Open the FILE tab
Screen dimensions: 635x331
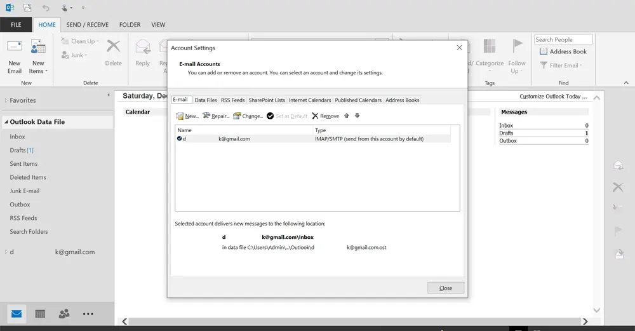click(x=16, y=25)
